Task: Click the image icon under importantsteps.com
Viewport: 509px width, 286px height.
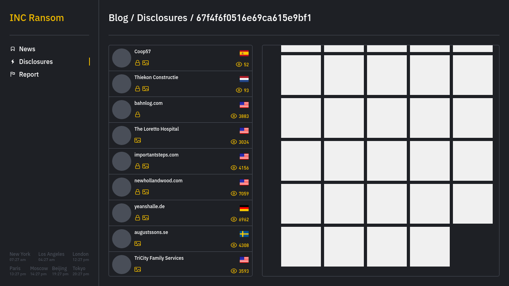Action: coord(146,166)
